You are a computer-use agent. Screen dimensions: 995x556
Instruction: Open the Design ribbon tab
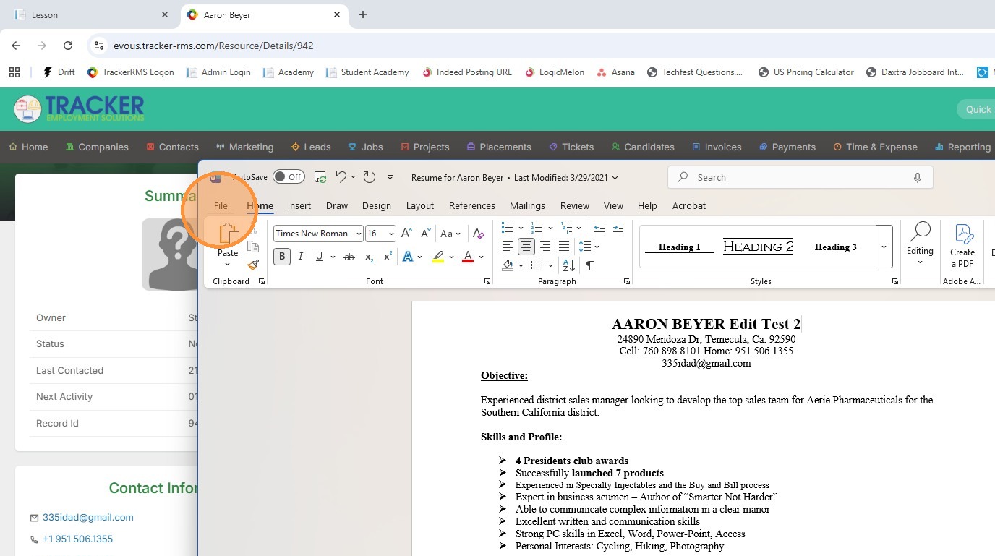377,205
